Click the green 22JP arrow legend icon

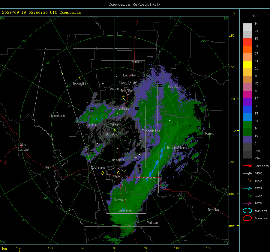pyautogui.click(x=247, y=196)
